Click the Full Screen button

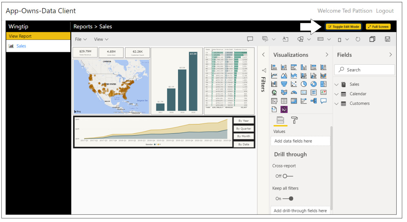[378, 27]
